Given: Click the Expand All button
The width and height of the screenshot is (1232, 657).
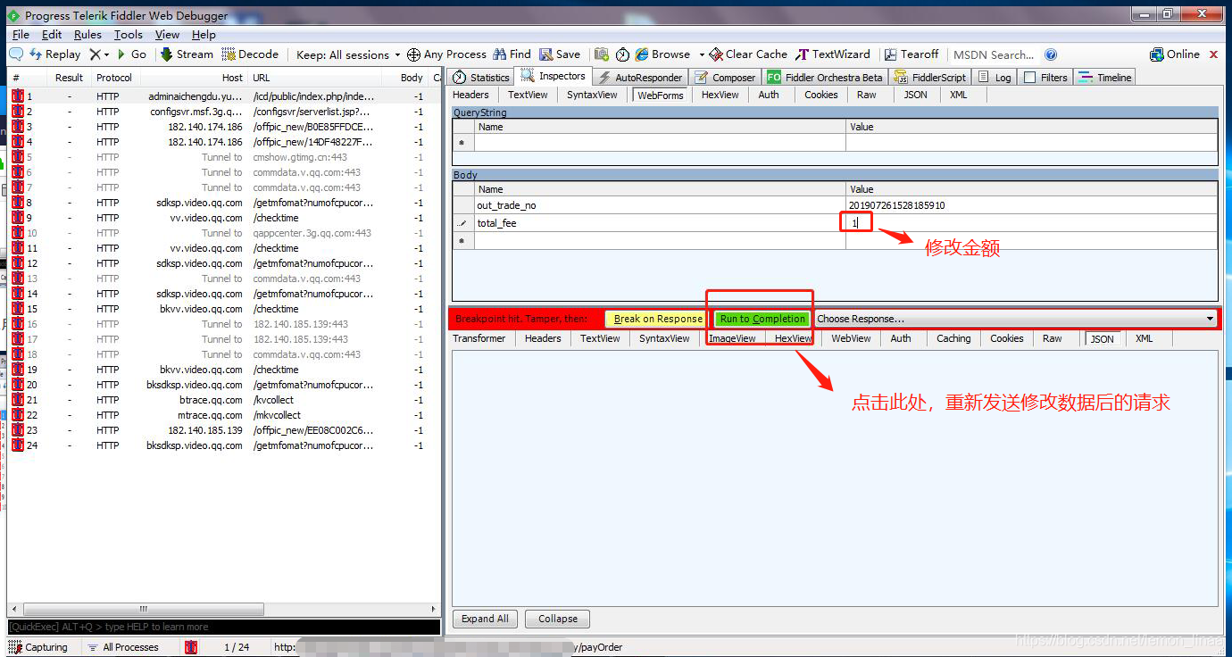Looking at the screenshot, I should [485, 619].
